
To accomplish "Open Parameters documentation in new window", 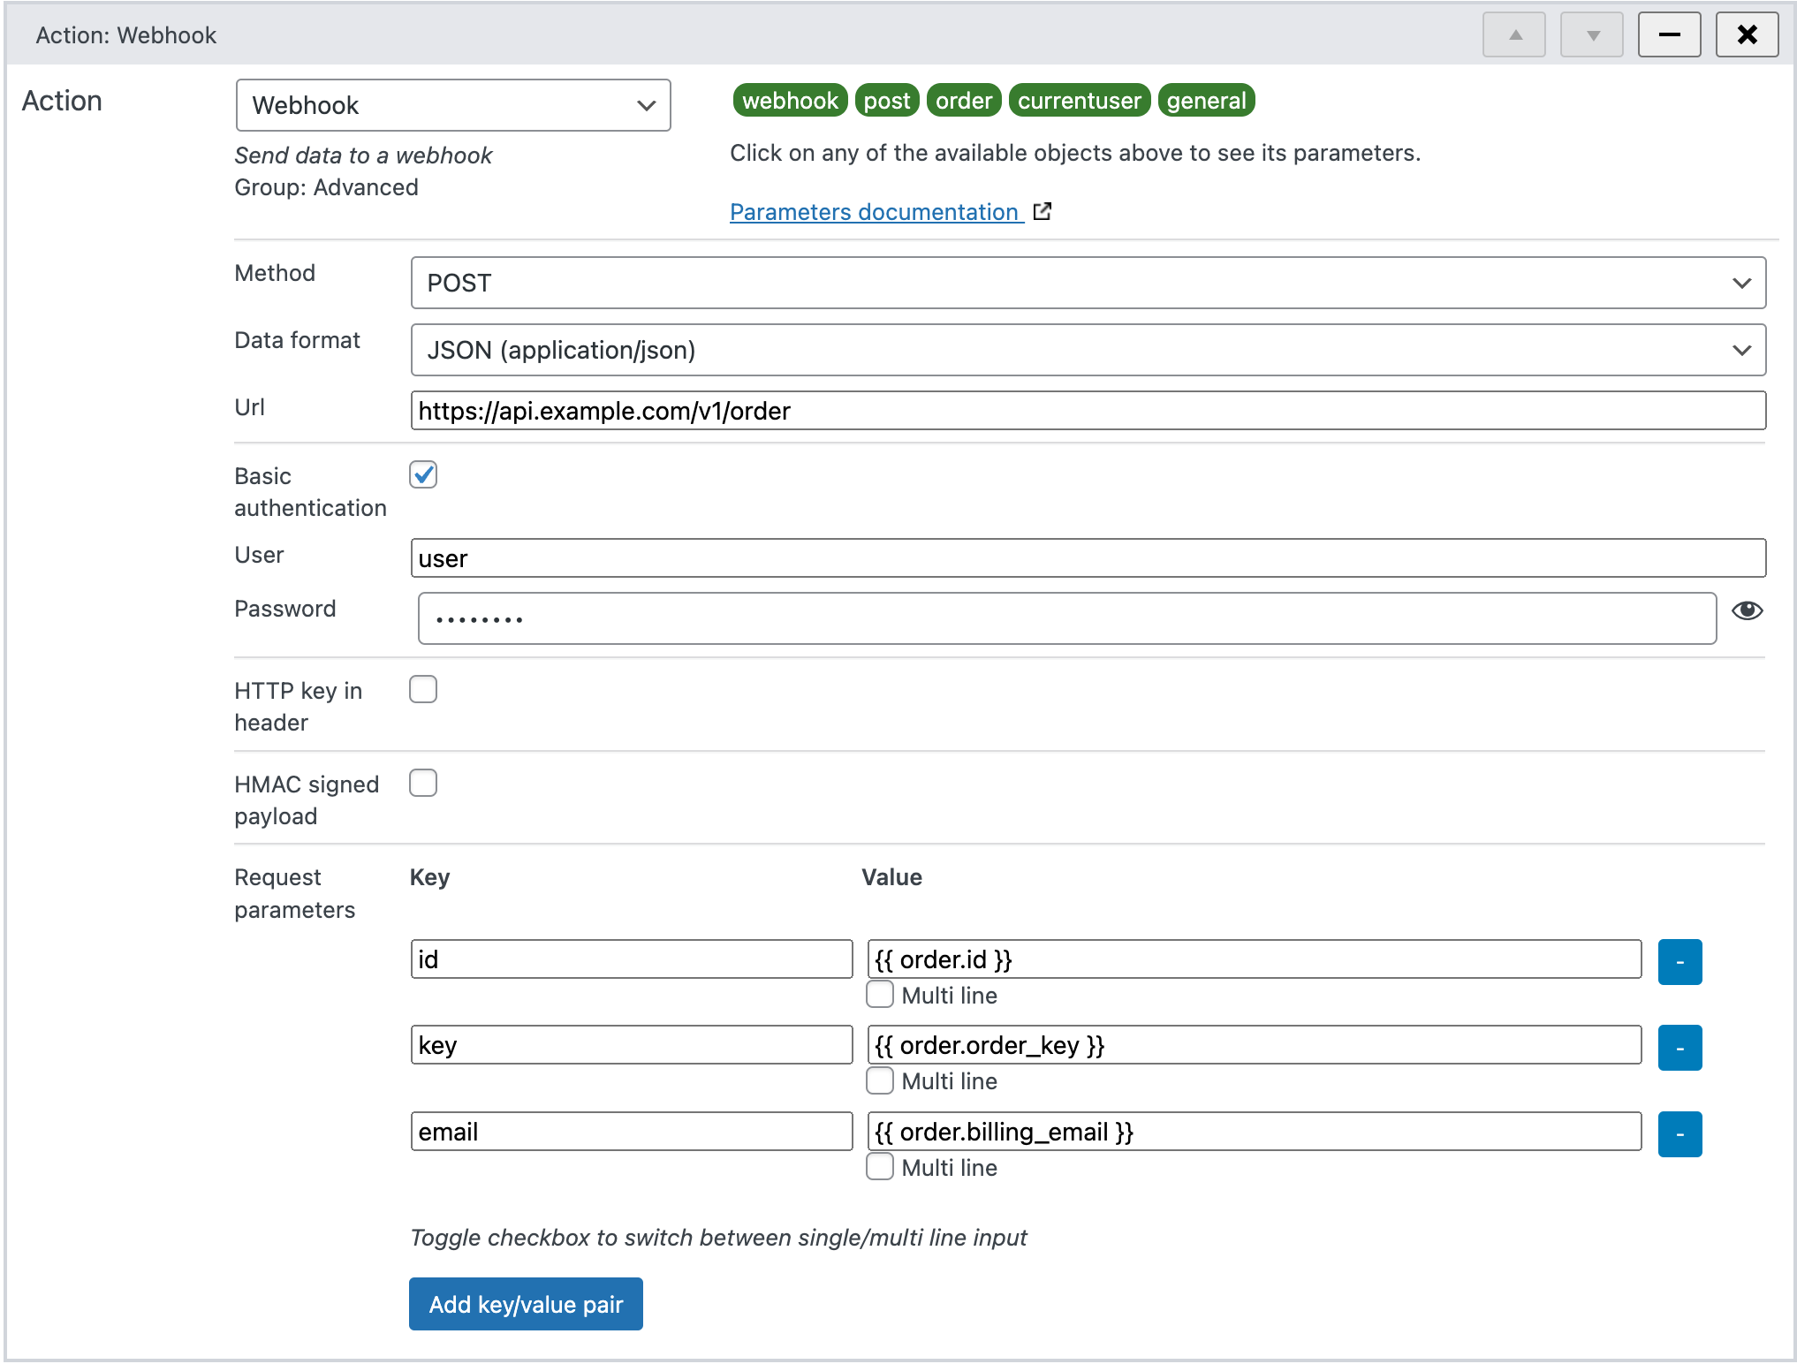I will [1043, 211].
